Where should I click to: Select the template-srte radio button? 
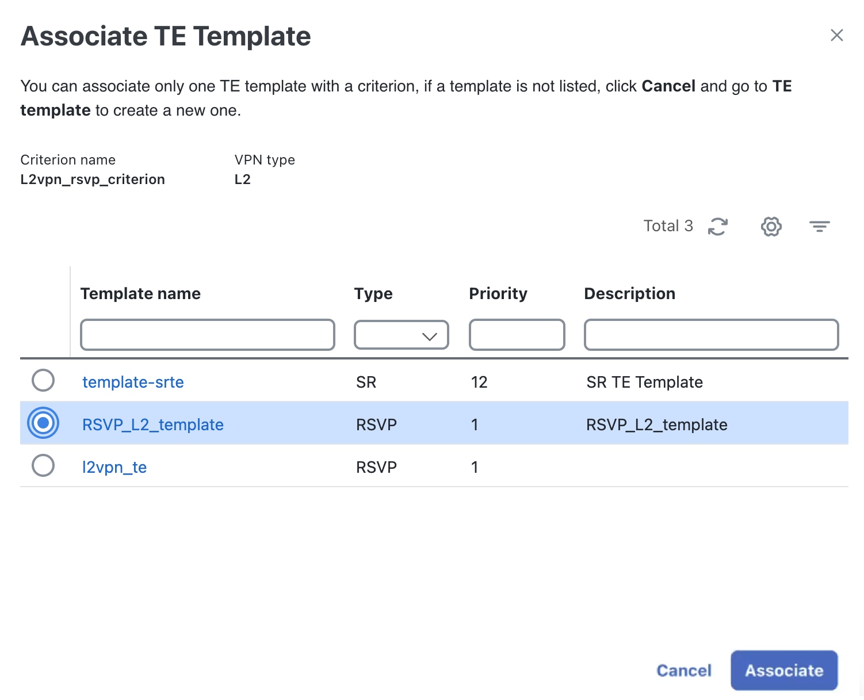click(43, 380)
